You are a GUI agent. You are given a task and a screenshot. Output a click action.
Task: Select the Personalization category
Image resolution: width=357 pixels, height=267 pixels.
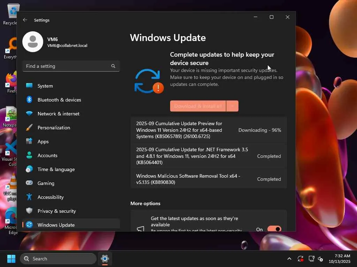[x=71, y=128]
